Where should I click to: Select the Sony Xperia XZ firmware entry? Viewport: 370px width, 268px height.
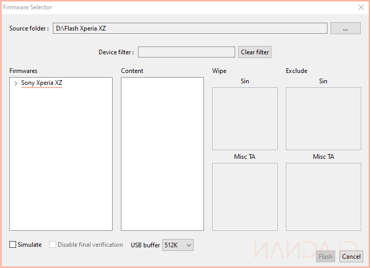click(x=42, y=83)
